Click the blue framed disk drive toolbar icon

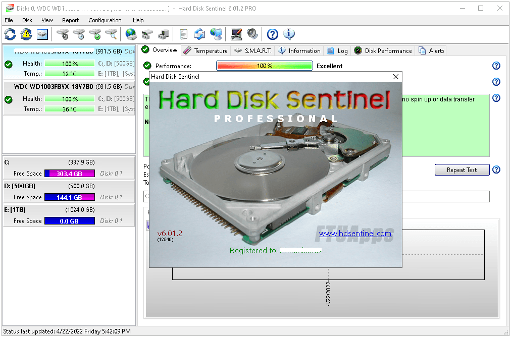click(x=42, y=34)
